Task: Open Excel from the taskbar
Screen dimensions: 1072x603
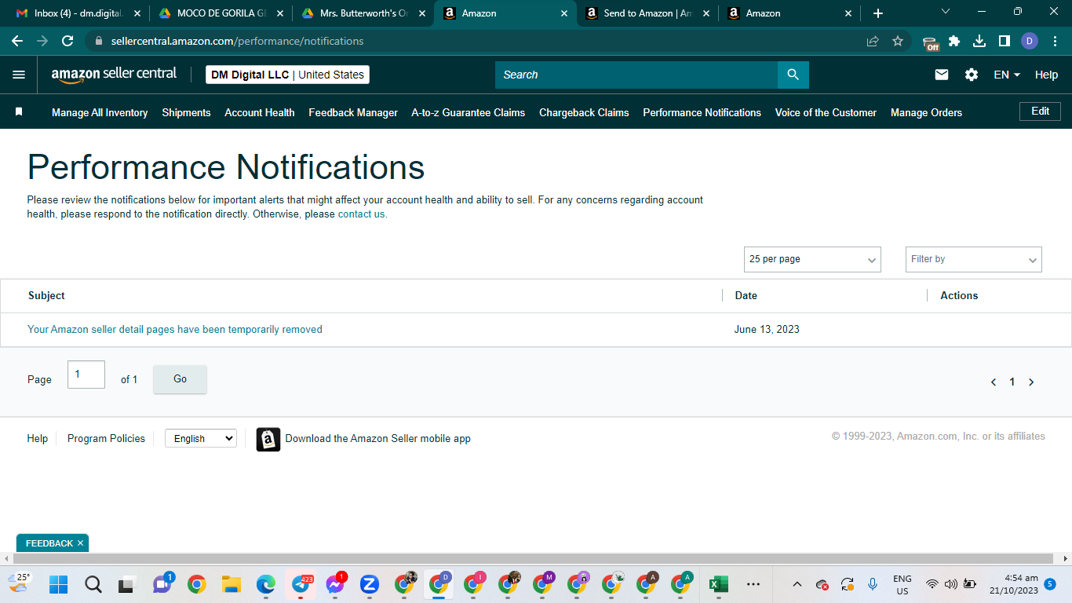Action: tap(718, 584)
